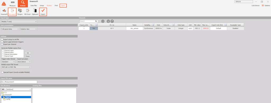Enable Export per channel checkbox
271x103 pixels.
point(2,44)
